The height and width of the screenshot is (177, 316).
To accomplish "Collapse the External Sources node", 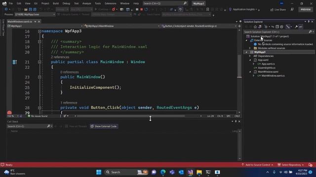I will (246, 40).
